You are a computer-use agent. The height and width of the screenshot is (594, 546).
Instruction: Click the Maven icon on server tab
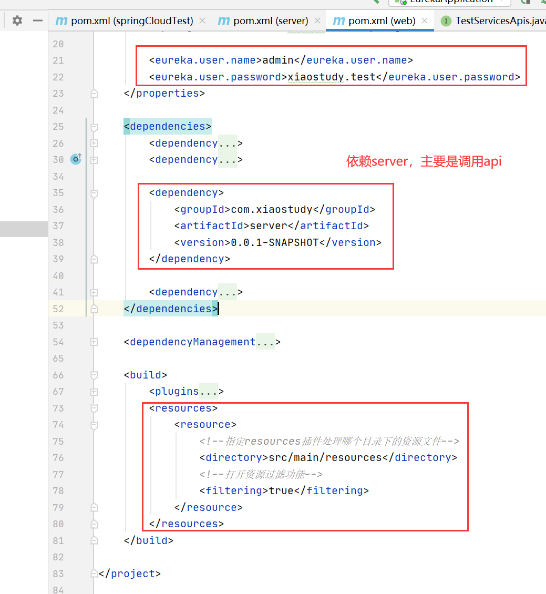[224, 21]
